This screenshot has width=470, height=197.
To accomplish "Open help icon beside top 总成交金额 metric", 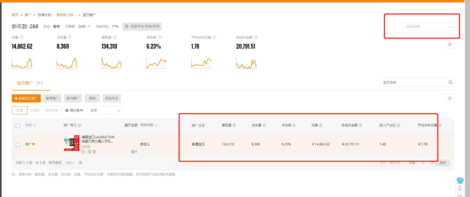I will 256,37.
